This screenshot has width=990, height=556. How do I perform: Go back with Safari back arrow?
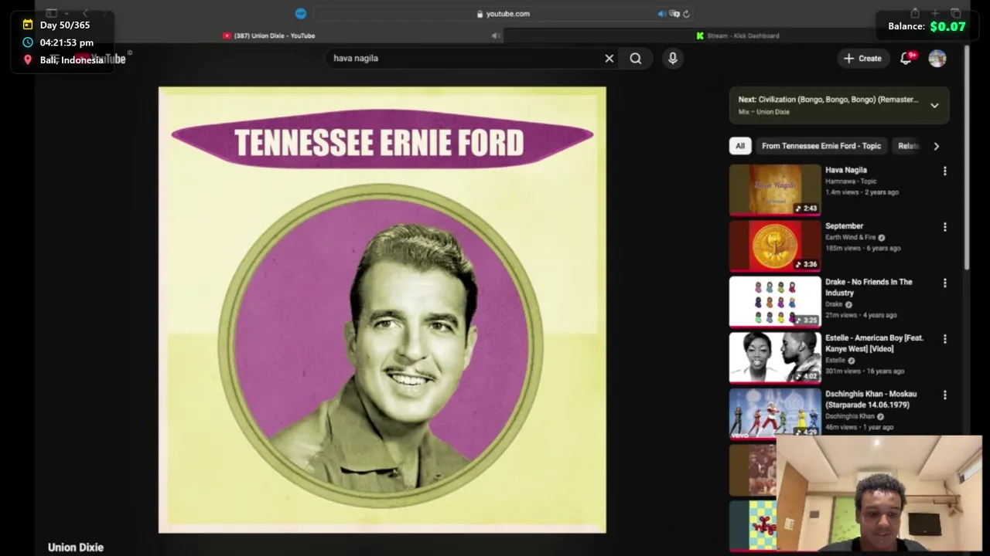point(85,13)
